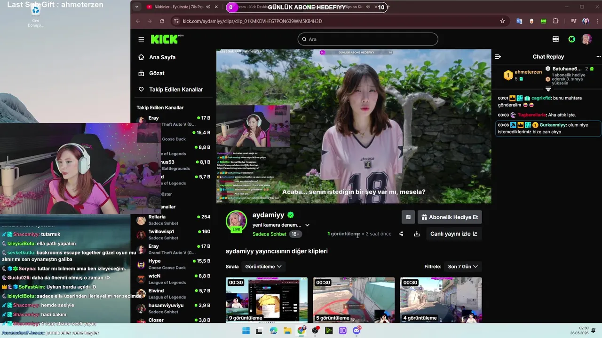The width and height of the screenshot is (602, 338).
Task: Click ahmeterzen in the gift leaderboard
Action: (528, 72)
